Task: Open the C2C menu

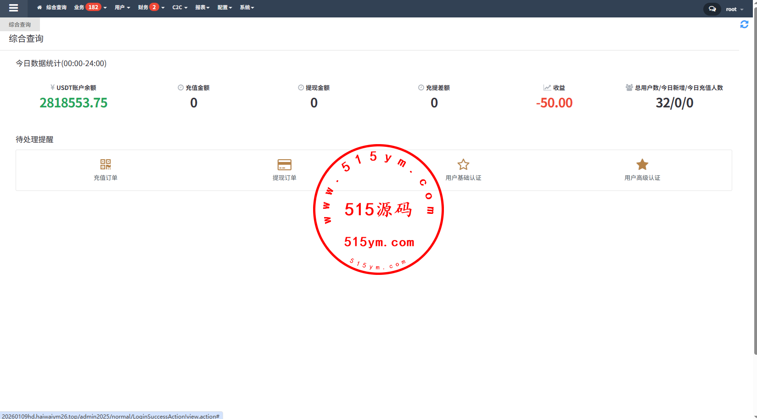Action: pos(179,7)
